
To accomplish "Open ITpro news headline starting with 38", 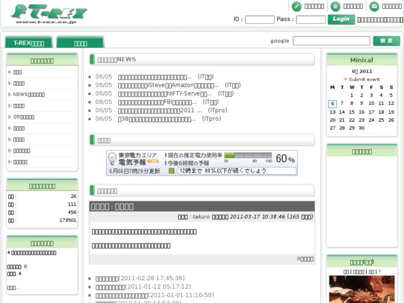I will 157,119.
